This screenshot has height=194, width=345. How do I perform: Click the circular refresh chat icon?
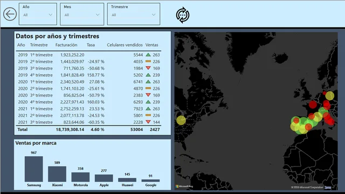tap(183, 15)
